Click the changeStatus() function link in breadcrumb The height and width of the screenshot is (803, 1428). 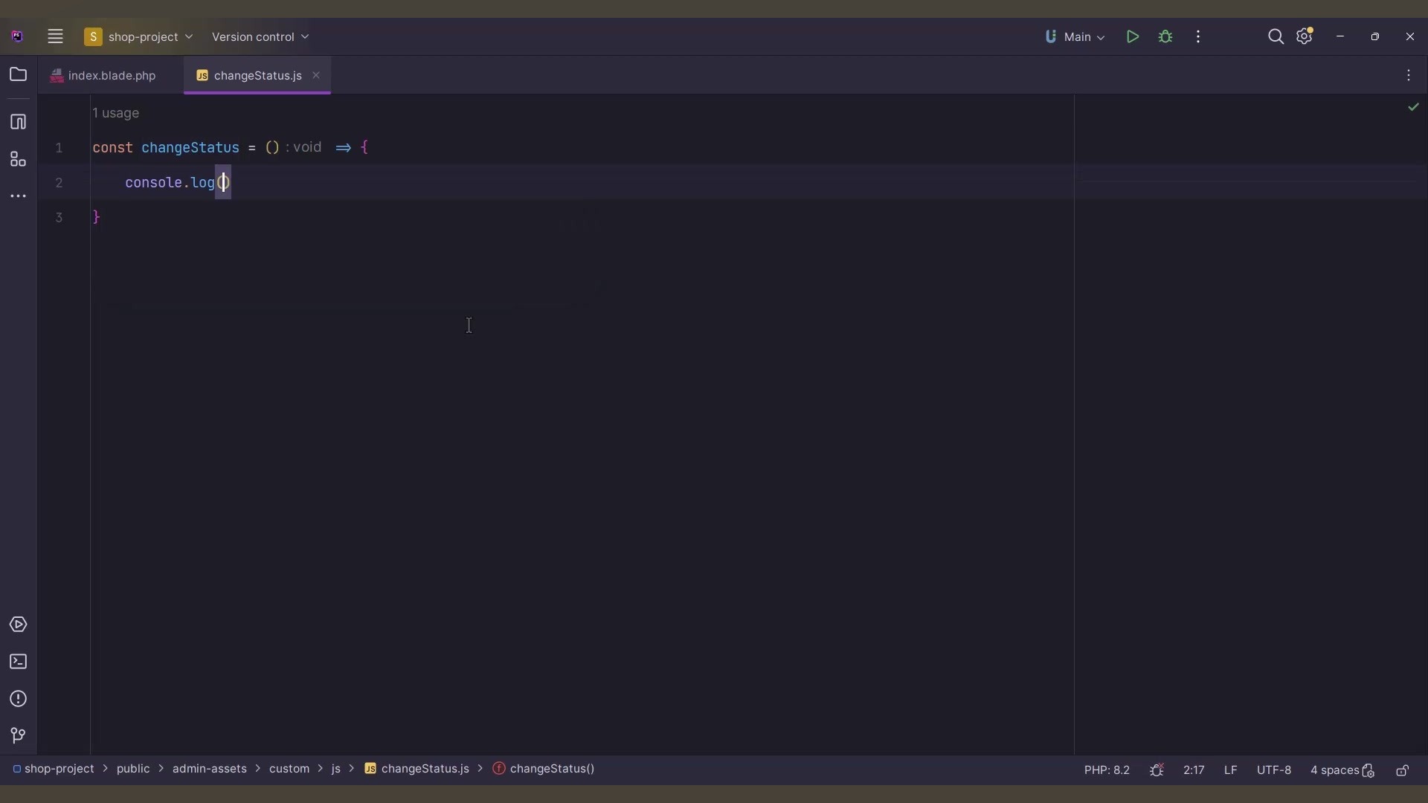pyautogui.click(x=551, y=769)
